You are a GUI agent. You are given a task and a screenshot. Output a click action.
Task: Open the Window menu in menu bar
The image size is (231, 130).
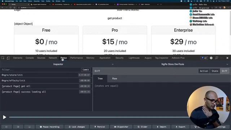click(x=58, y=1)
